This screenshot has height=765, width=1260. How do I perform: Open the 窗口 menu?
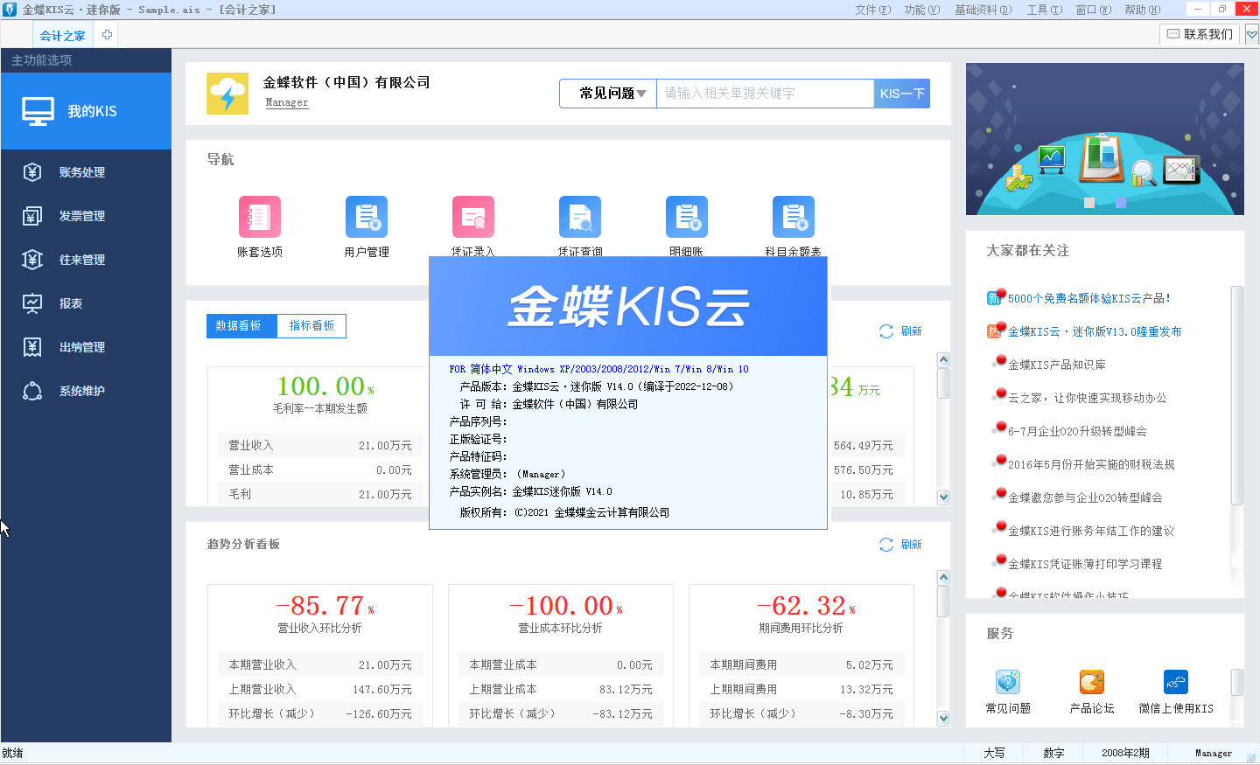[1093, 10]
